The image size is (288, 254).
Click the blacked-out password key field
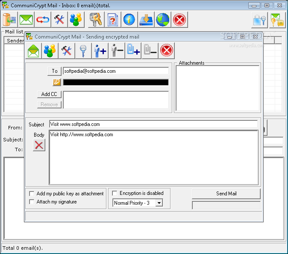[116, 82]
